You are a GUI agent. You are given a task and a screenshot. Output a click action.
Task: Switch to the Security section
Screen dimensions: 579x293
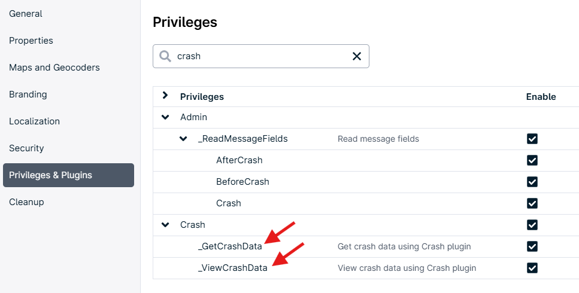tap(26, 148)
